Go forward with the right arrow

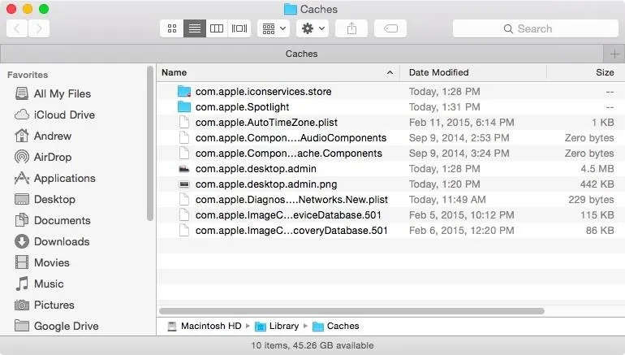(x=39, y=28)
